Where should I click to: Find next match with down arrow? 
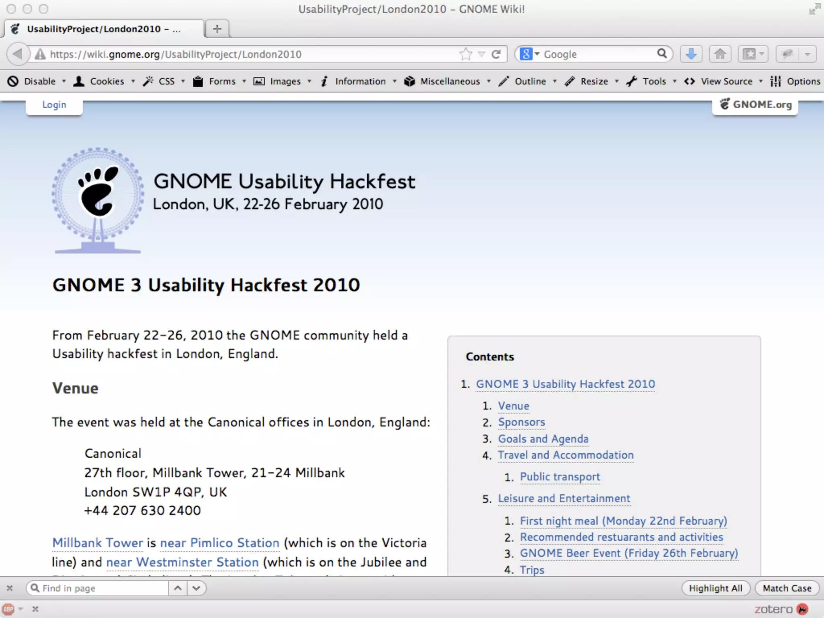click(196, 588)
